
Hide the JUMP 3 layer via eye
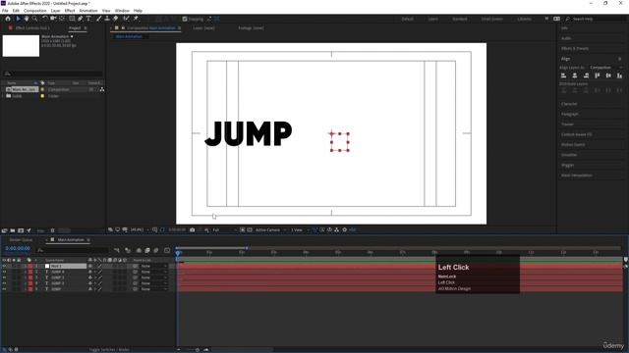4,277
